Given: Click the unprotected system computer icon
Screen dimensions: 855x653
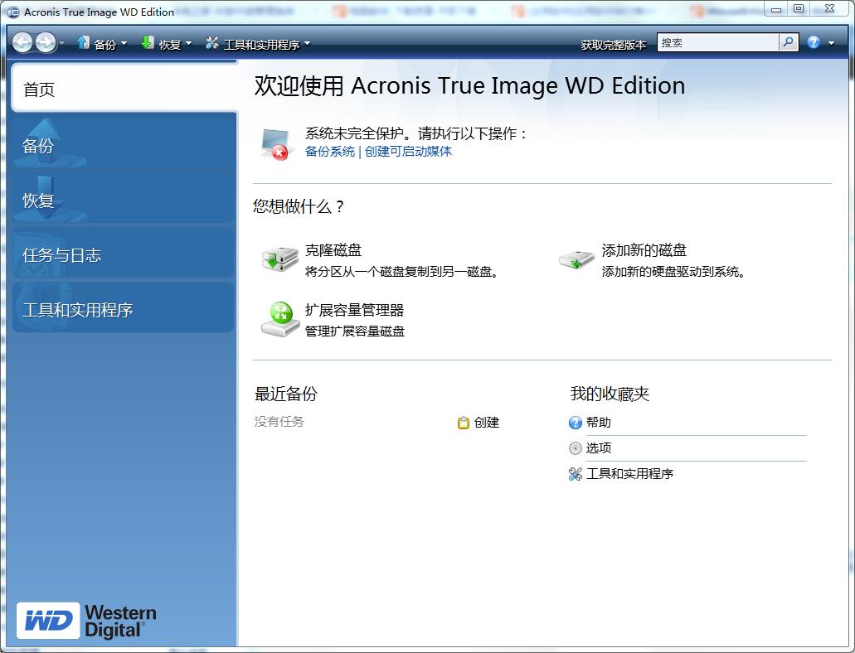Looking at the screenshot, I should [x=277, y=144].
